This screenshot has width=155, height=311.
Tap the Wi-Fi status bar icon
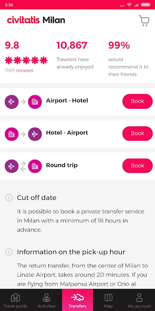pyautogui.click(x=129, y=5)
